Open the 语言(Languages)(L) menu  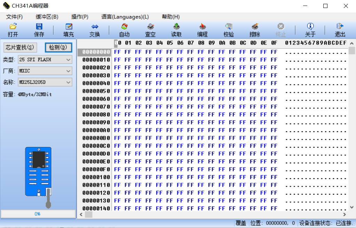tap(125, 17)
